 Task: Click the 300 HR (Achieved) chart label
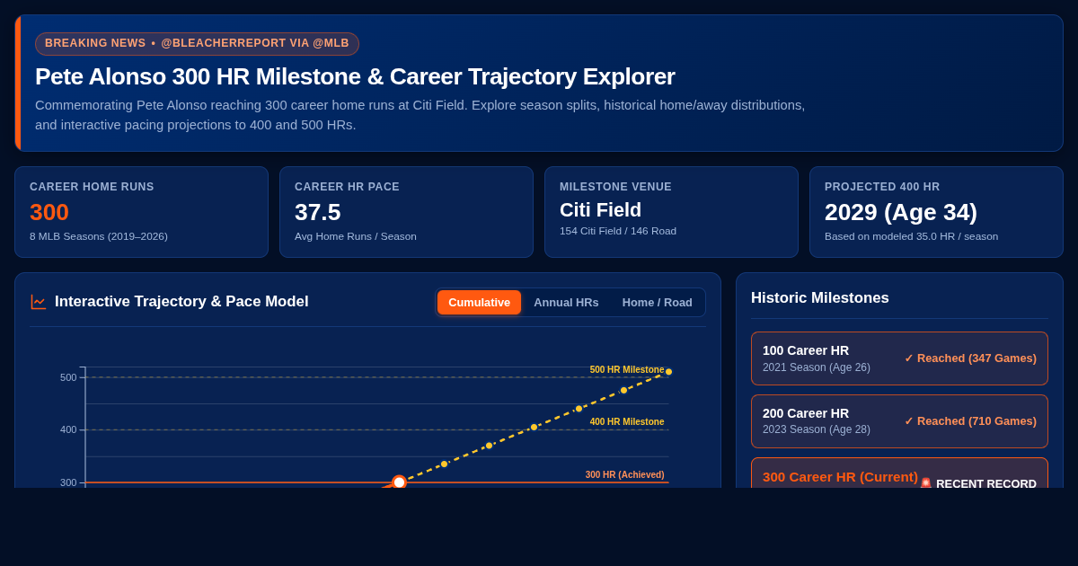625,474
